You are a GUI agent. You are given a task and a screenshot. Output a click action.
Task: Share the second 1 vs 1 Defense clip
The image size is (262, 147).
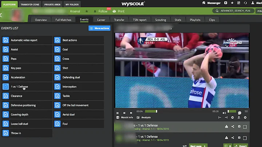[x=233, y=138]
